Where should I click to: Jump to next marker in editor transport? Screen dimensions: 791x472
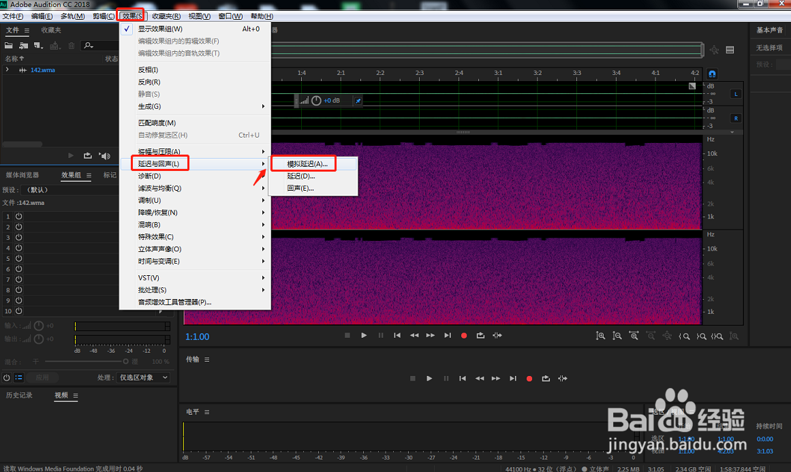point(448,335)
